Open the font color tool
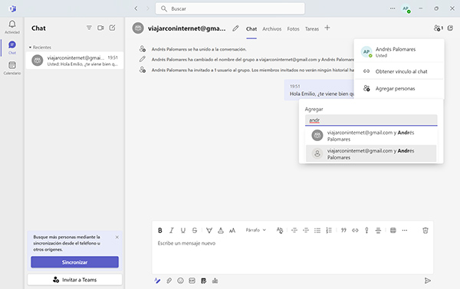This screenshot has width=460, height=289. 221,230
